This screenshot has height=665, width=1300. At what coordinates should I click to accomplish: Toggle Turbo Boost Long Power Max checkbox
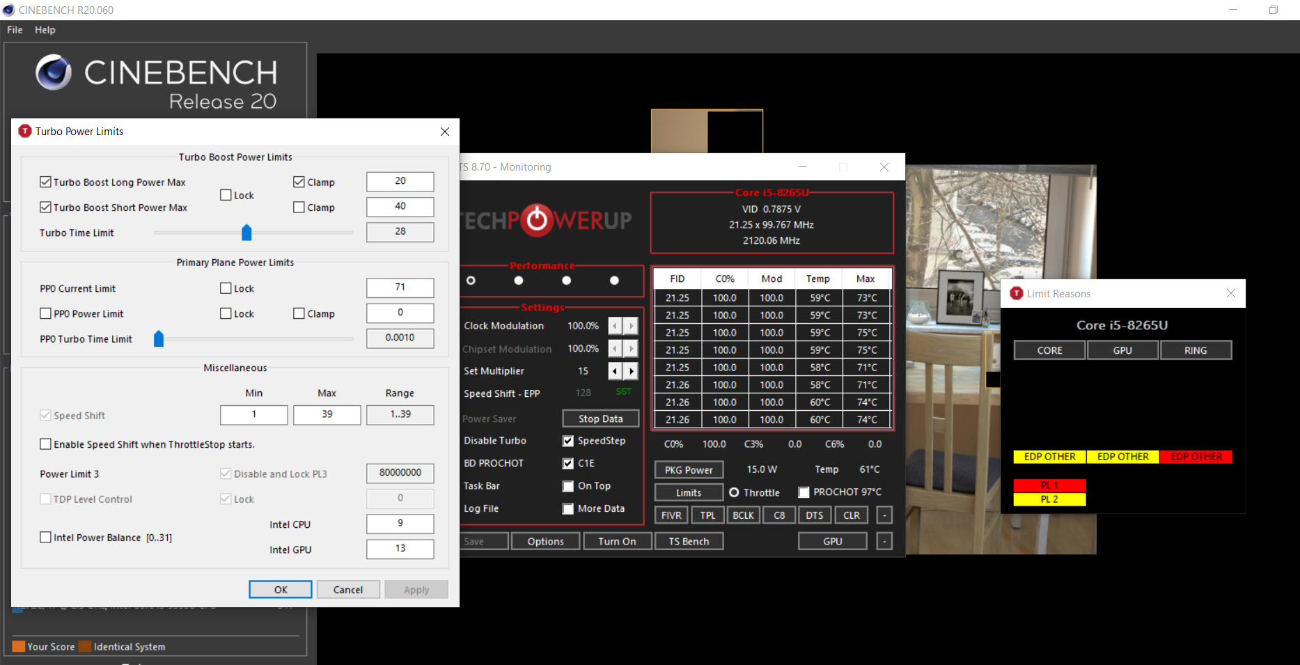(45, 182)
